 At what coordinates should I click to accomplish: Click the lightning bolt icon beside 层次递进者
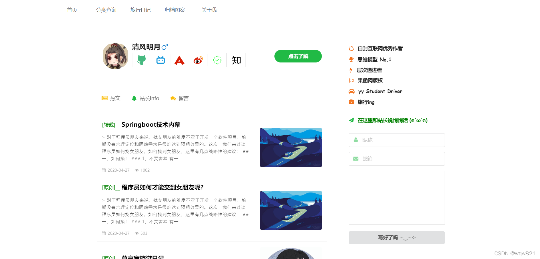(351, 70)
